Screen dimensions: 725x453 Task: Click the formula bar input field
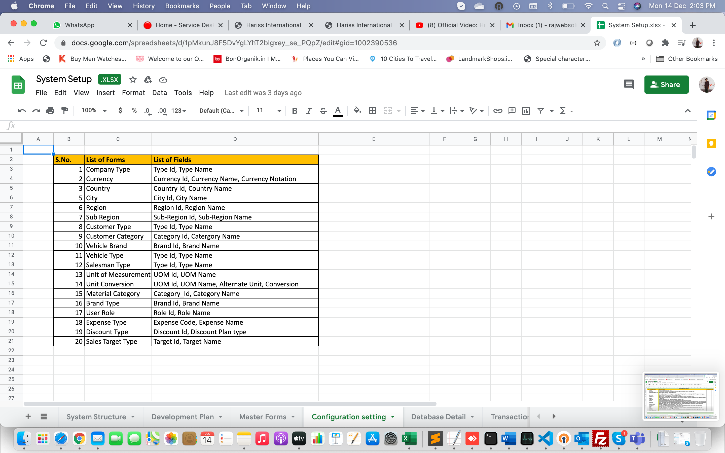pos(359,126)
